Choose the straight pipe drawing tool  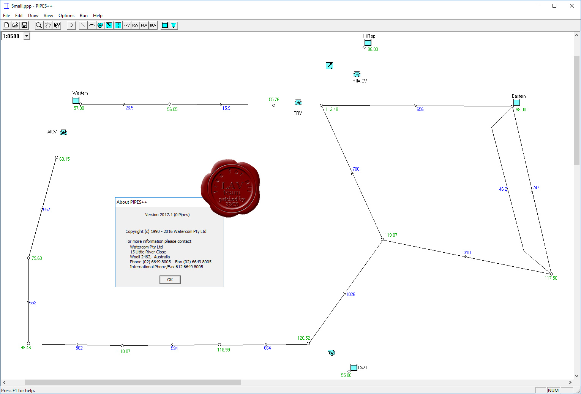pos(83,25)
